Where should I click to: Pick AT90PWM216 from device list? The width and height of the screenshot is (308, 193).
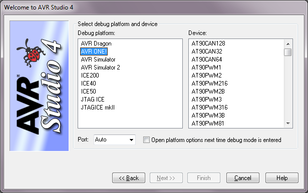[209, 83]
